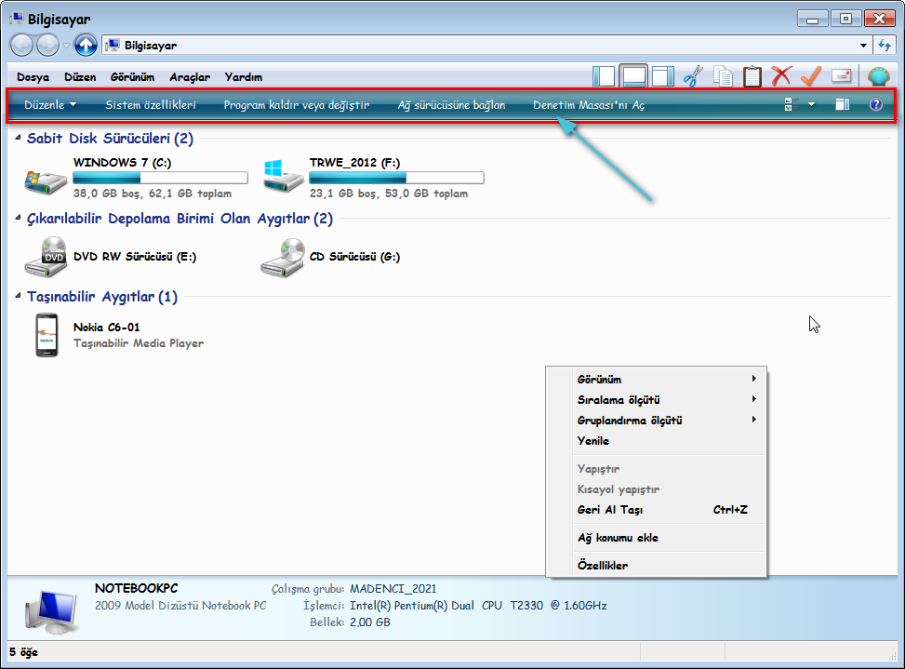
Task: Click the blue Help question mark icon
Action: pos(875,104)
